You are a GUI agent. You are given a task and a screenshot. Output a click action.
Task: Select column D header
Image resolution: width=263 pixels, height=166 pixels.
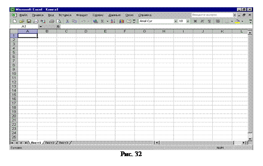pyautogui.click(x=86, y=31)
